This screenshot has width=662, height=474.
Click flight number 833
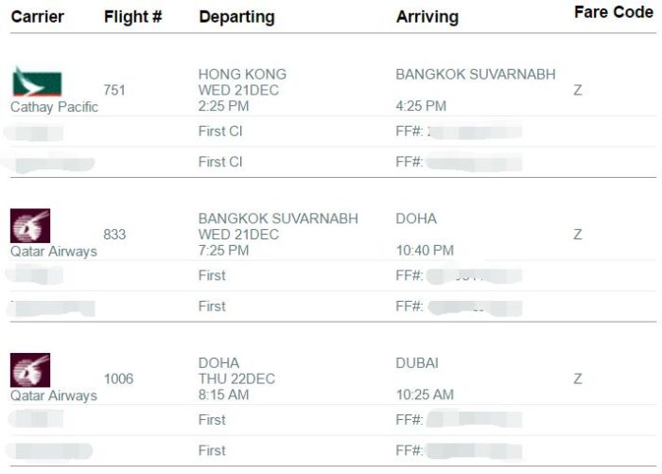pos(114,235)
